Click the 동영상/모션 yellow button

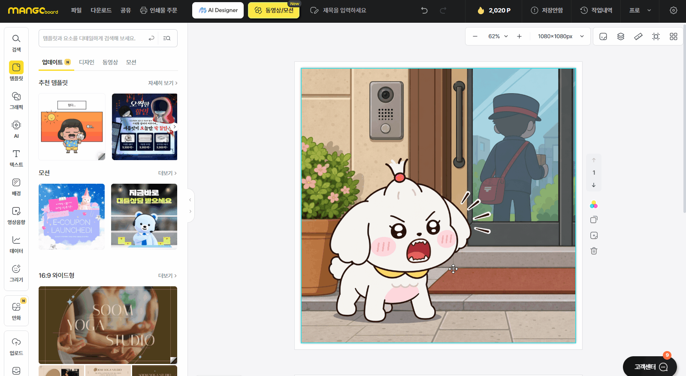pyautogui.click(x=274, y=10)
